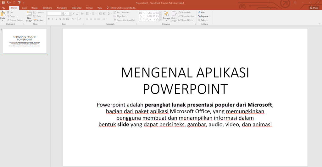Select slide 1 thumbnail in the panel
322x167 pixels.
point(25,41)
